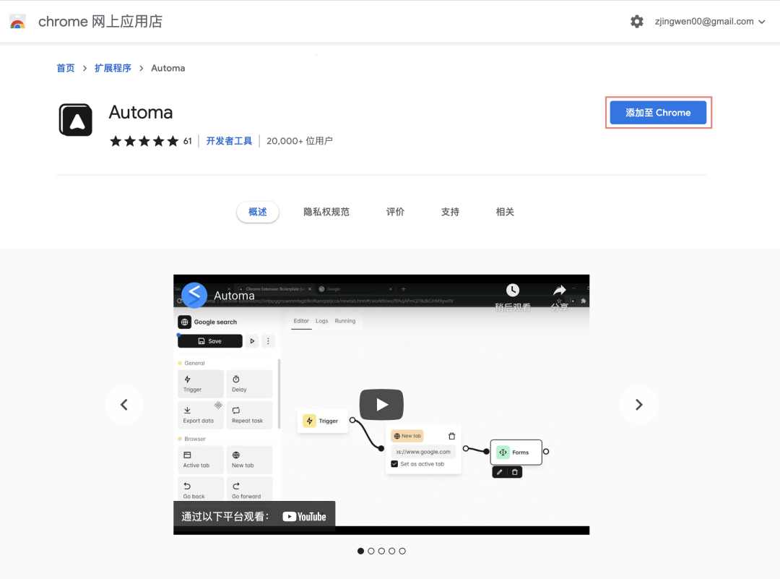Delete the New tab node with trash icon
Screen dimensions: 780x579
click(x=451, y=436)
